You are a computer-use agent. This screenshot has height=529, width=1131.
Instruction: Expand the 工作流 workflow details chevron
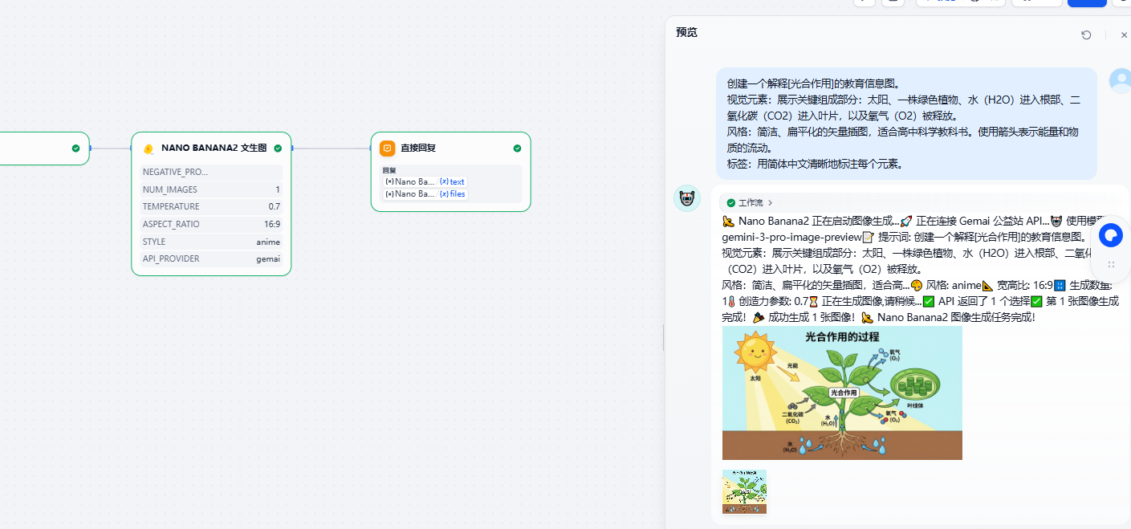771,203
